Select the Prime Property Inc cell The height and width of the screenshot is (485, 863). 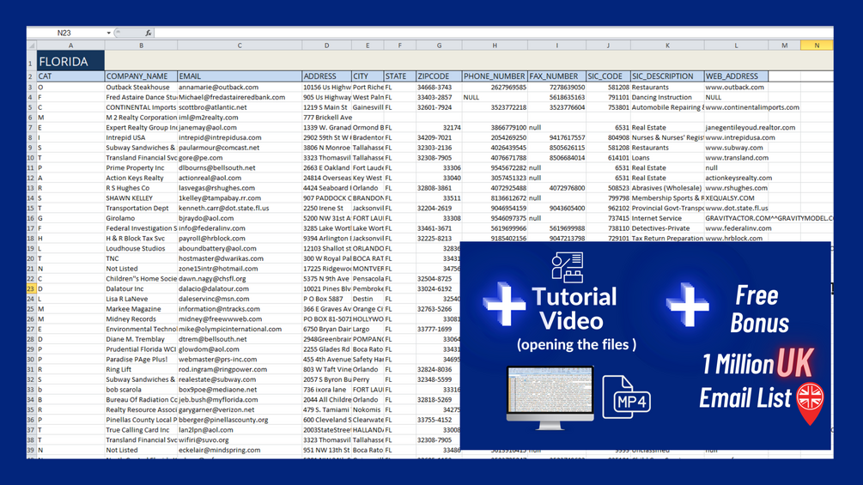click(x=141, y=167)
